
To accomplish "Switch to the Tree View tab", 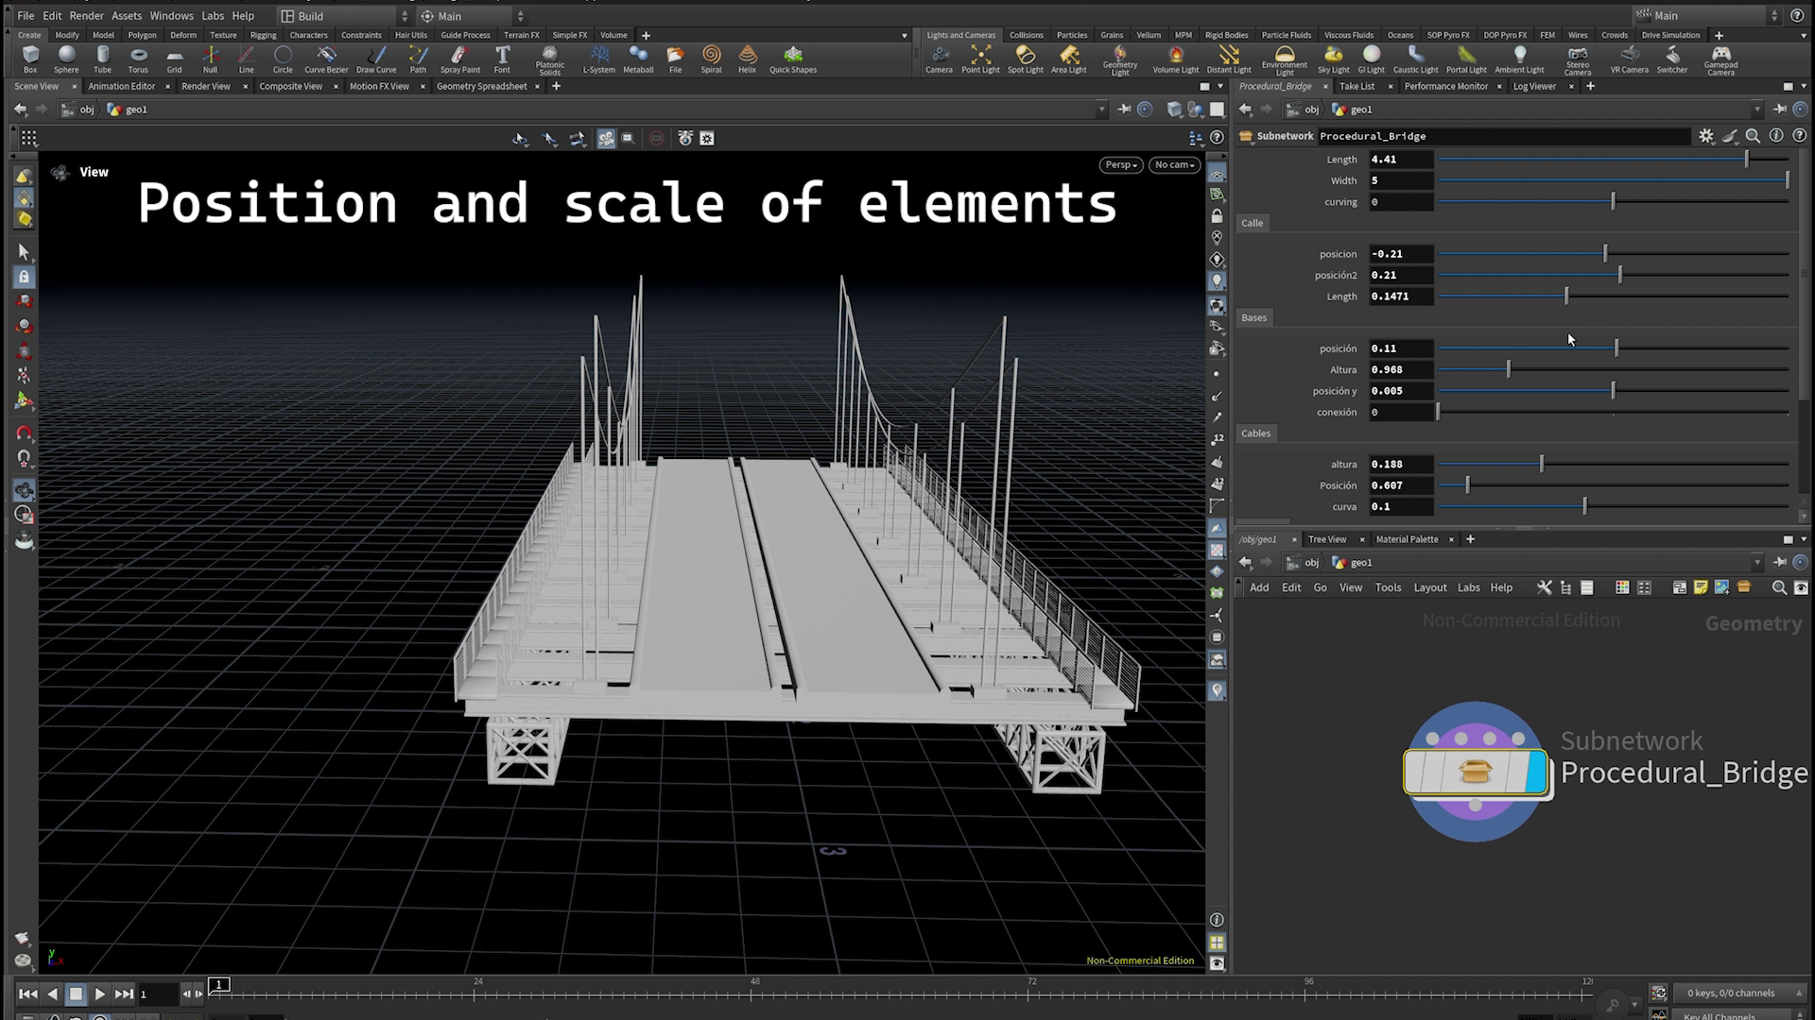I will point(1326,539).
